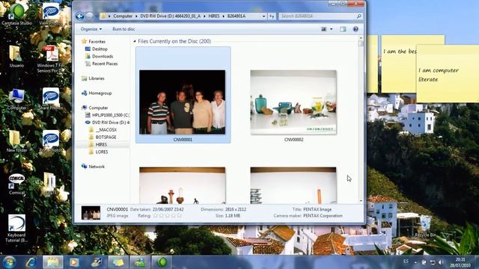The height and width of the screenshot is (269, 479).
Task: Click PENTAX Image title value
Action: tap(317, 209)
